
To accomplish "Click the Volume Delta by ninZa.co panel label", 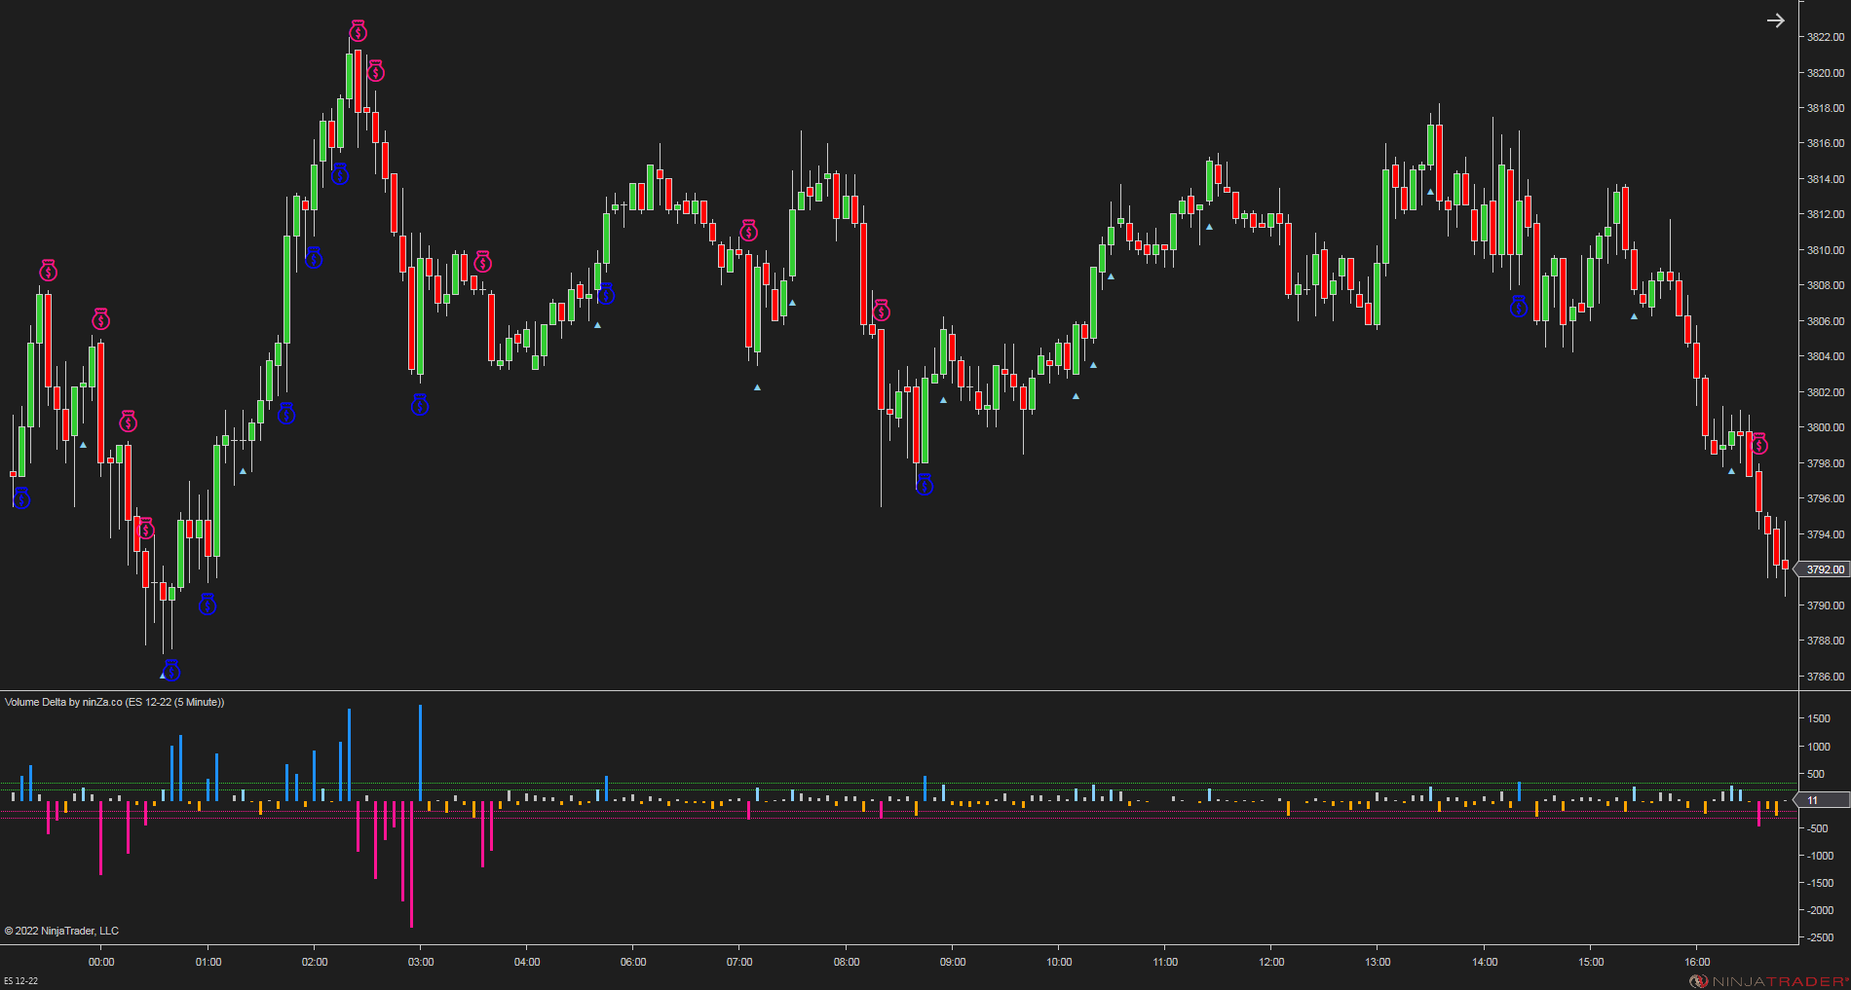I will (x=114, y=702).
